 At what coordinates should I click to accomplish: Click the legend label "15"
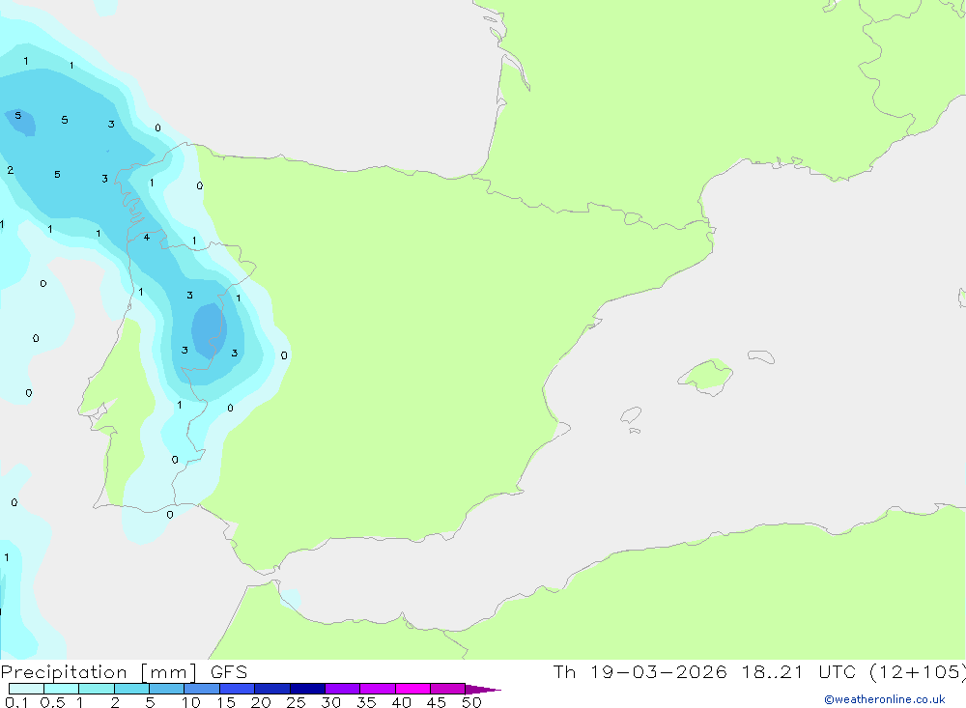pyautogui.click(x=226, y=702)
